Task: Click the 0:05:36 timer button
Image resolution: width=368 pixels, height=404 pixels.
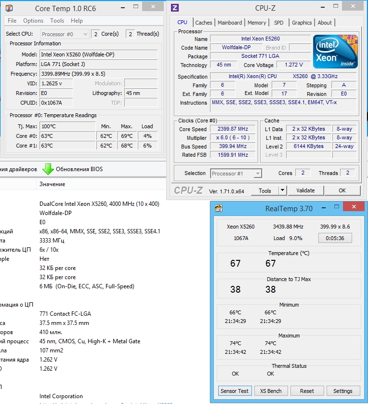Action: tap(335, 238)
